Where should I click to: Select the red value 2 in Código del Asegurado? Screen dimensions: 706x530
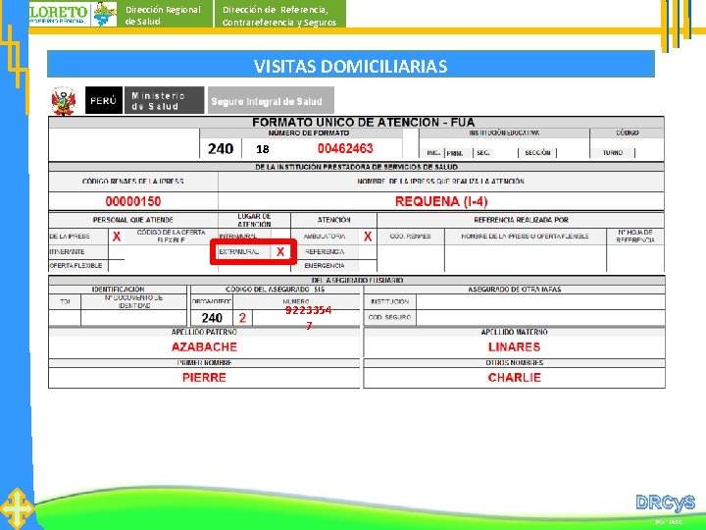pos(242,318)
